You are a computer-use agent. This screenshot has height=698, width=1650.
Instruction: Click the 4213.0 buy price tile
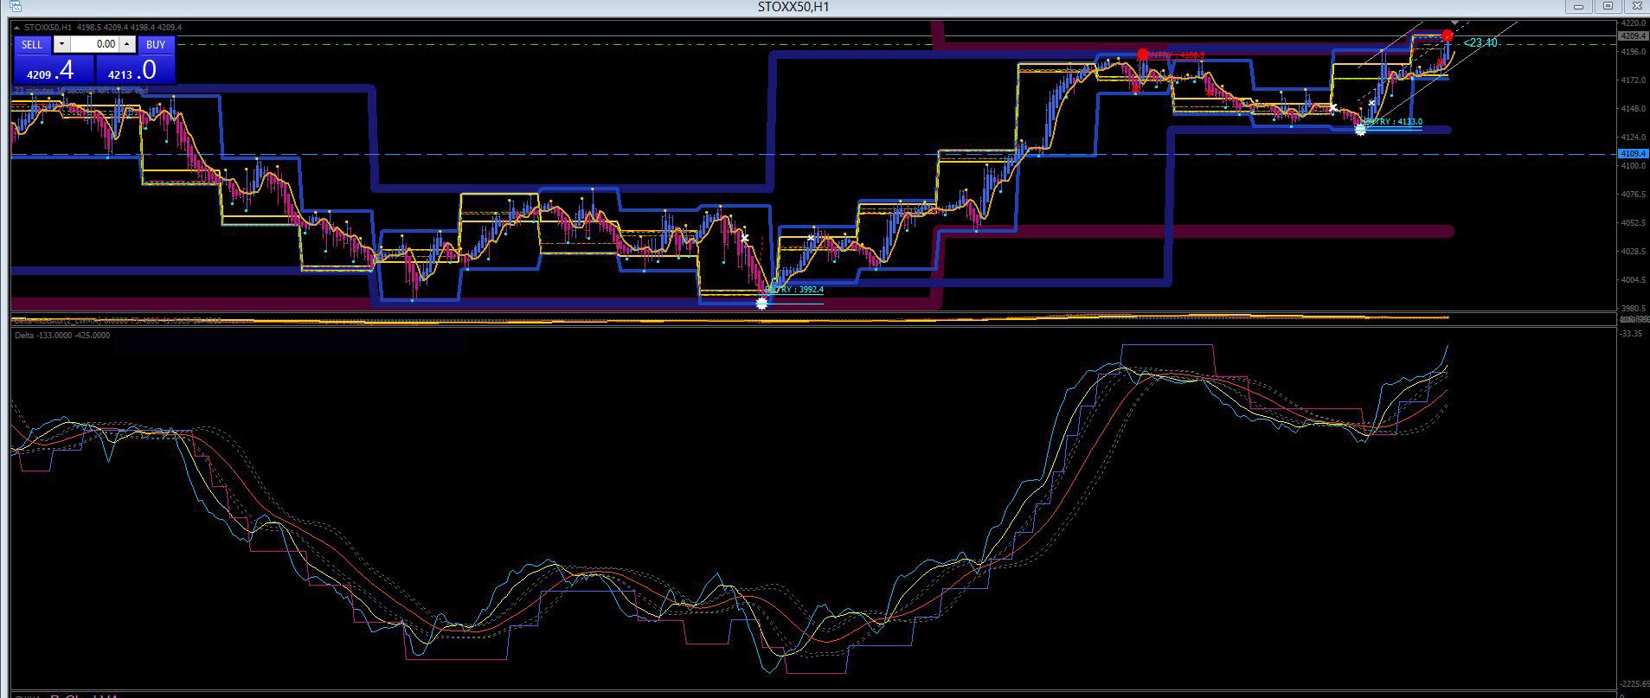[135, 70]
